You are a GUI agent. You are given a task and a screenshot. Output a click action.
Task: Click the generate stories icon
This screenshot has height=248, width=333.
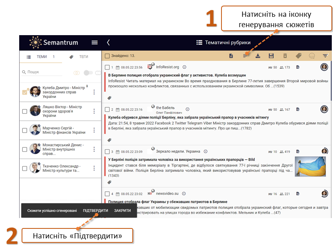pyautogui.click(x=245, y=56)
